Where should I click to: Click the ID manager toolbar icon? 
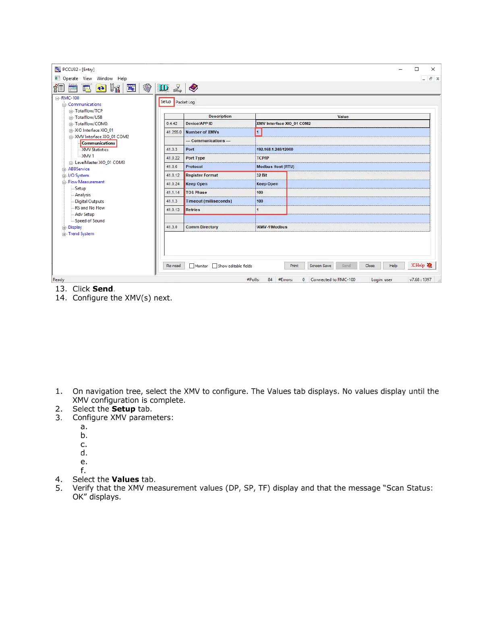[163, 88]
